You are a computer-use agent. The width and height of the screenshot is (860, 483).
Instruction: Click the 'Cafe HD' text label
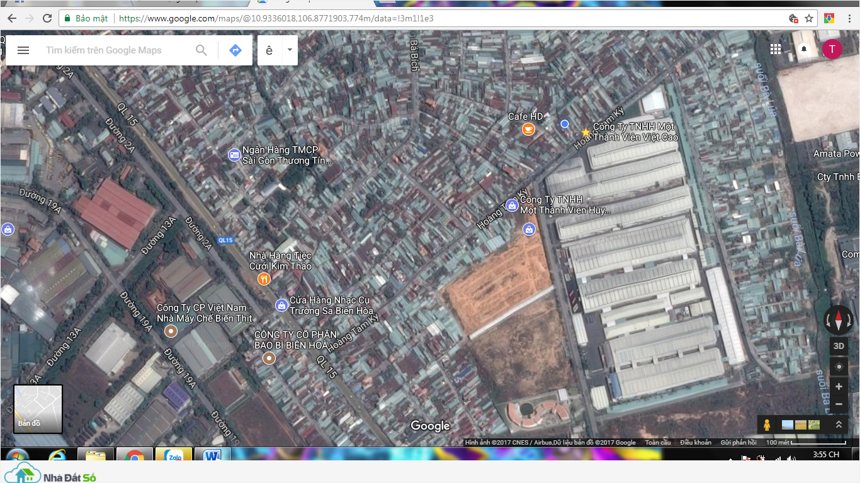coord(526,116)
